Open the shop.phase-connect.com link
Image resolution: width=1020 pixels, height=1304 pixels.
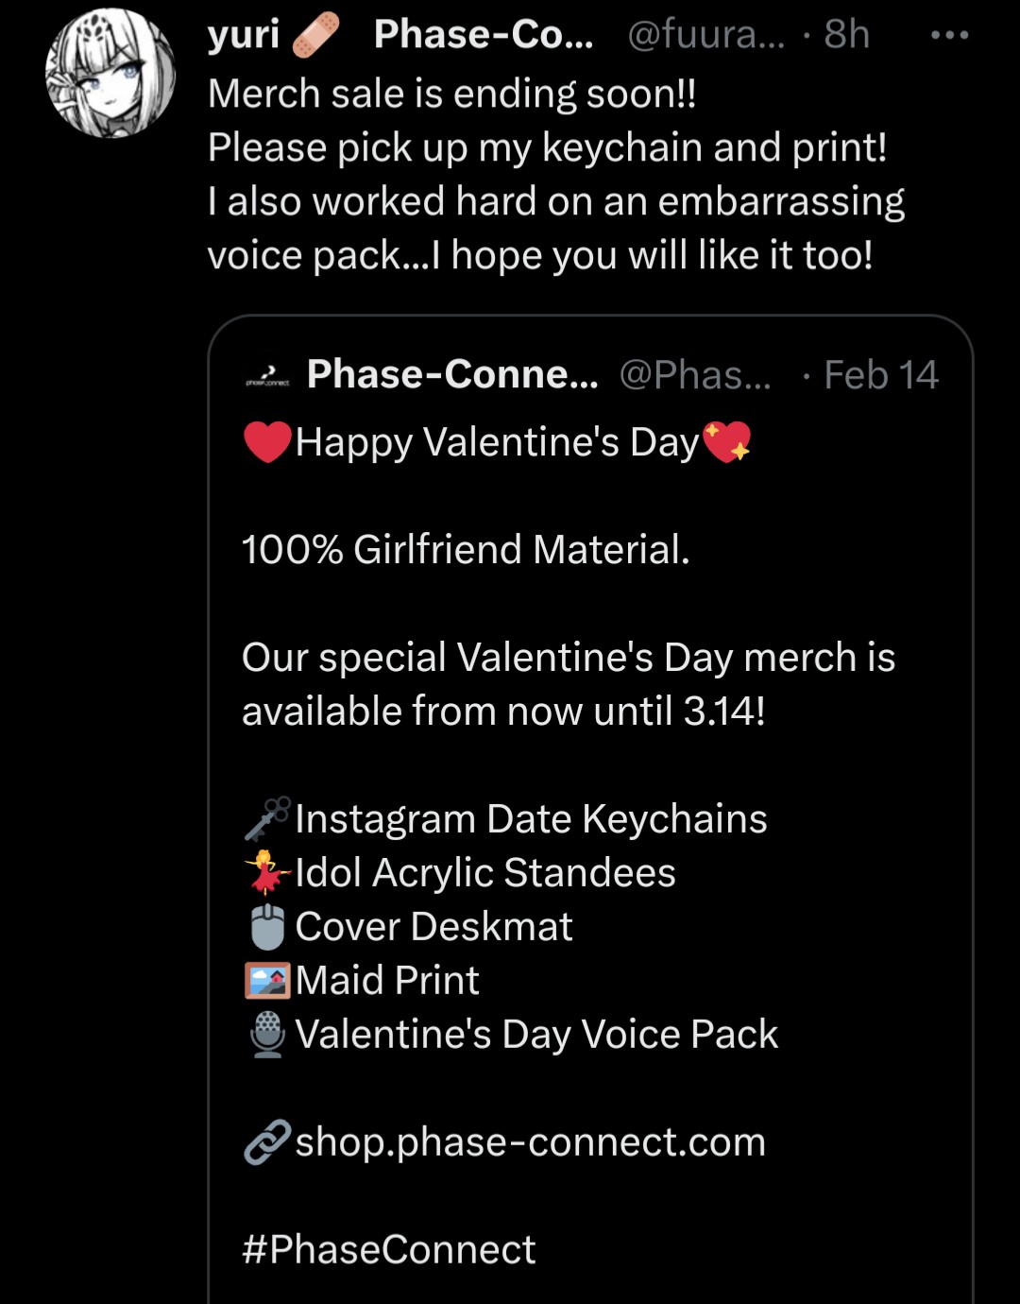531,1142
